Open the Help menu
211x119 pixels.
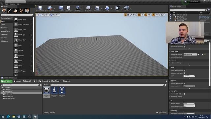coord(18,4)
